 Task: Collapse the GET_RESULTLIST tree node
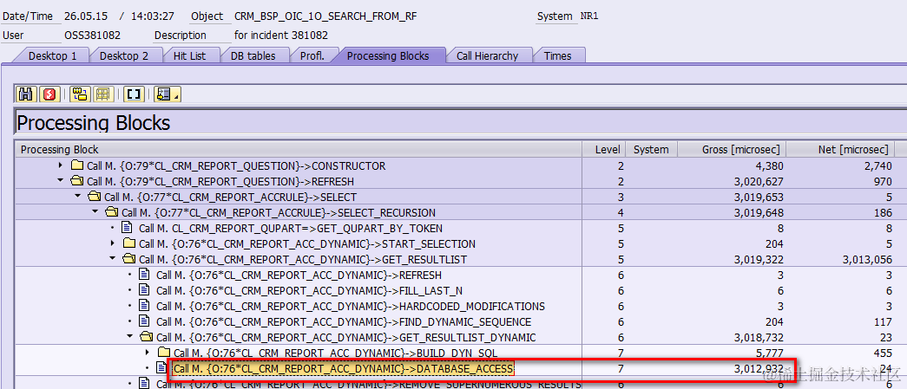pyautogui.click(x=114, y=260)
